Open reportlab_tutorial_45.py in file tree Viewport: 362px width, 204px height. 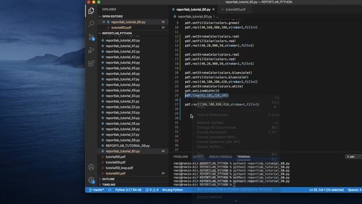coord(123,68)
